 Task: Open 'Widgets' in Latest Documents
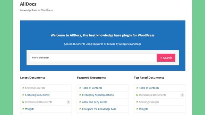(x=30, y=109)
